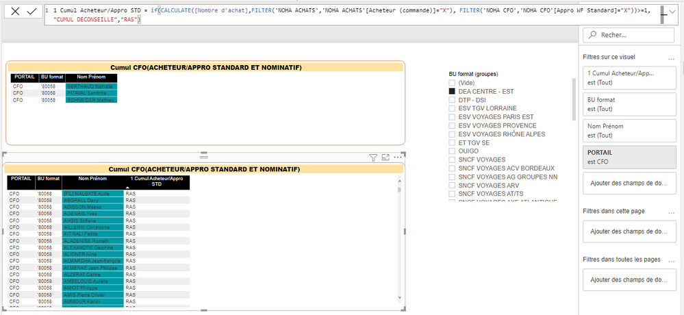
Task: Open more options for the selected table
Action: pyautogui.click(x=398, y=157)
